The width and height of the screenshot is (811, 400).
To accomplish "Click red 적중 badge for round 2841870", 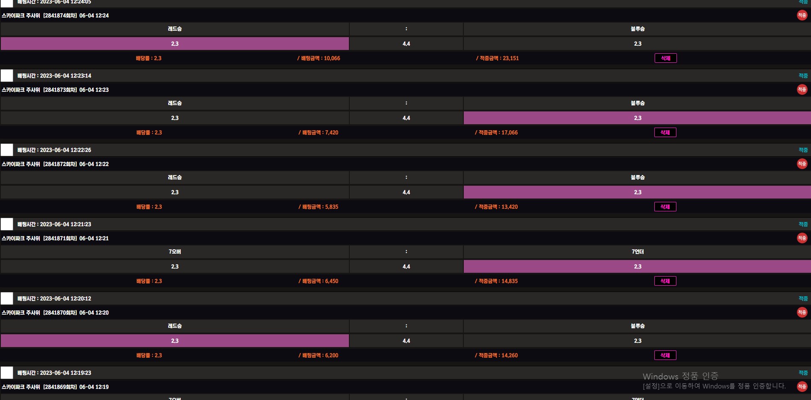I will pos(802,312).
